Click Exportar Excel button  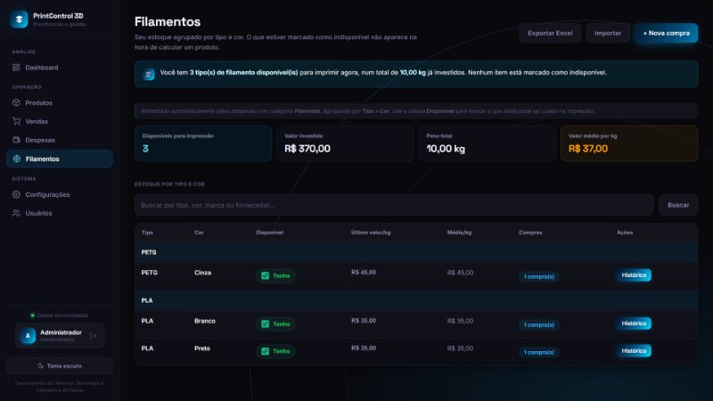[x=550, y=33]
